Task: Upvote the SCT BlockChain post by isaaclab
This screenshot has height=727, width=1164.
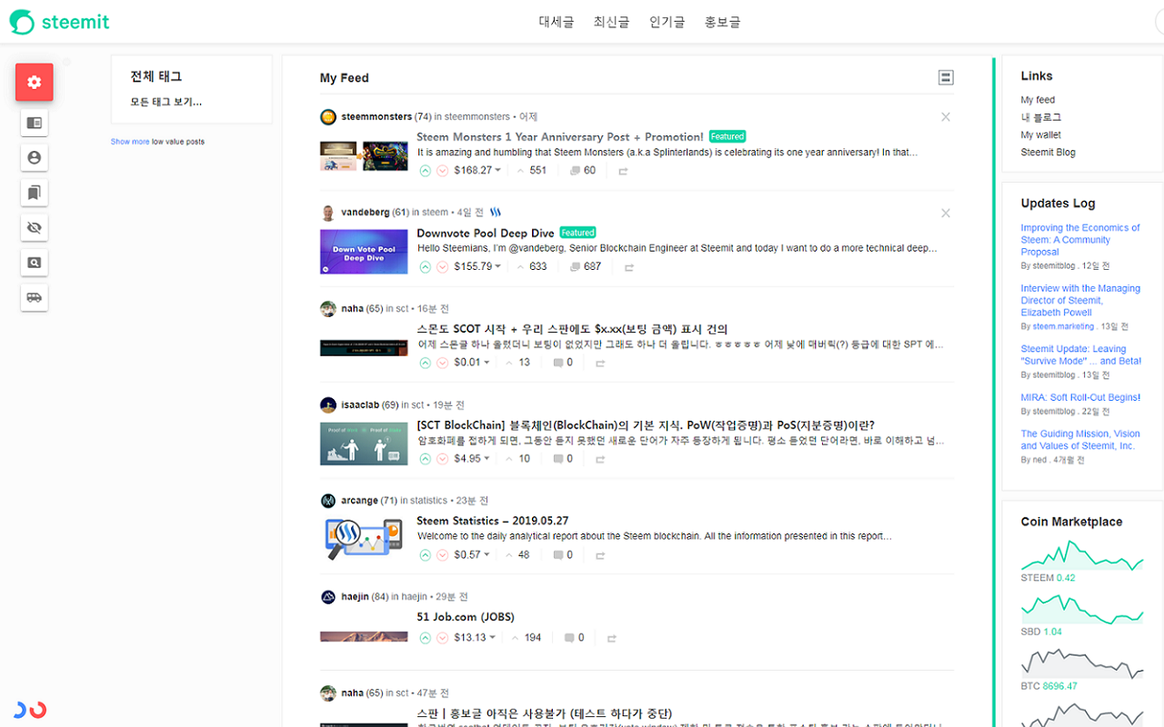Action: point(425,459)
